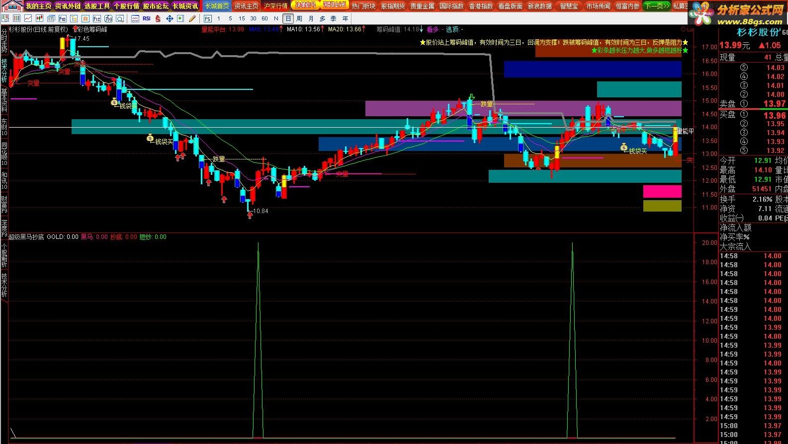Open the 分时走势 side tab
Viewport: 788px width, 444px height.
click(x=4, y=41)
